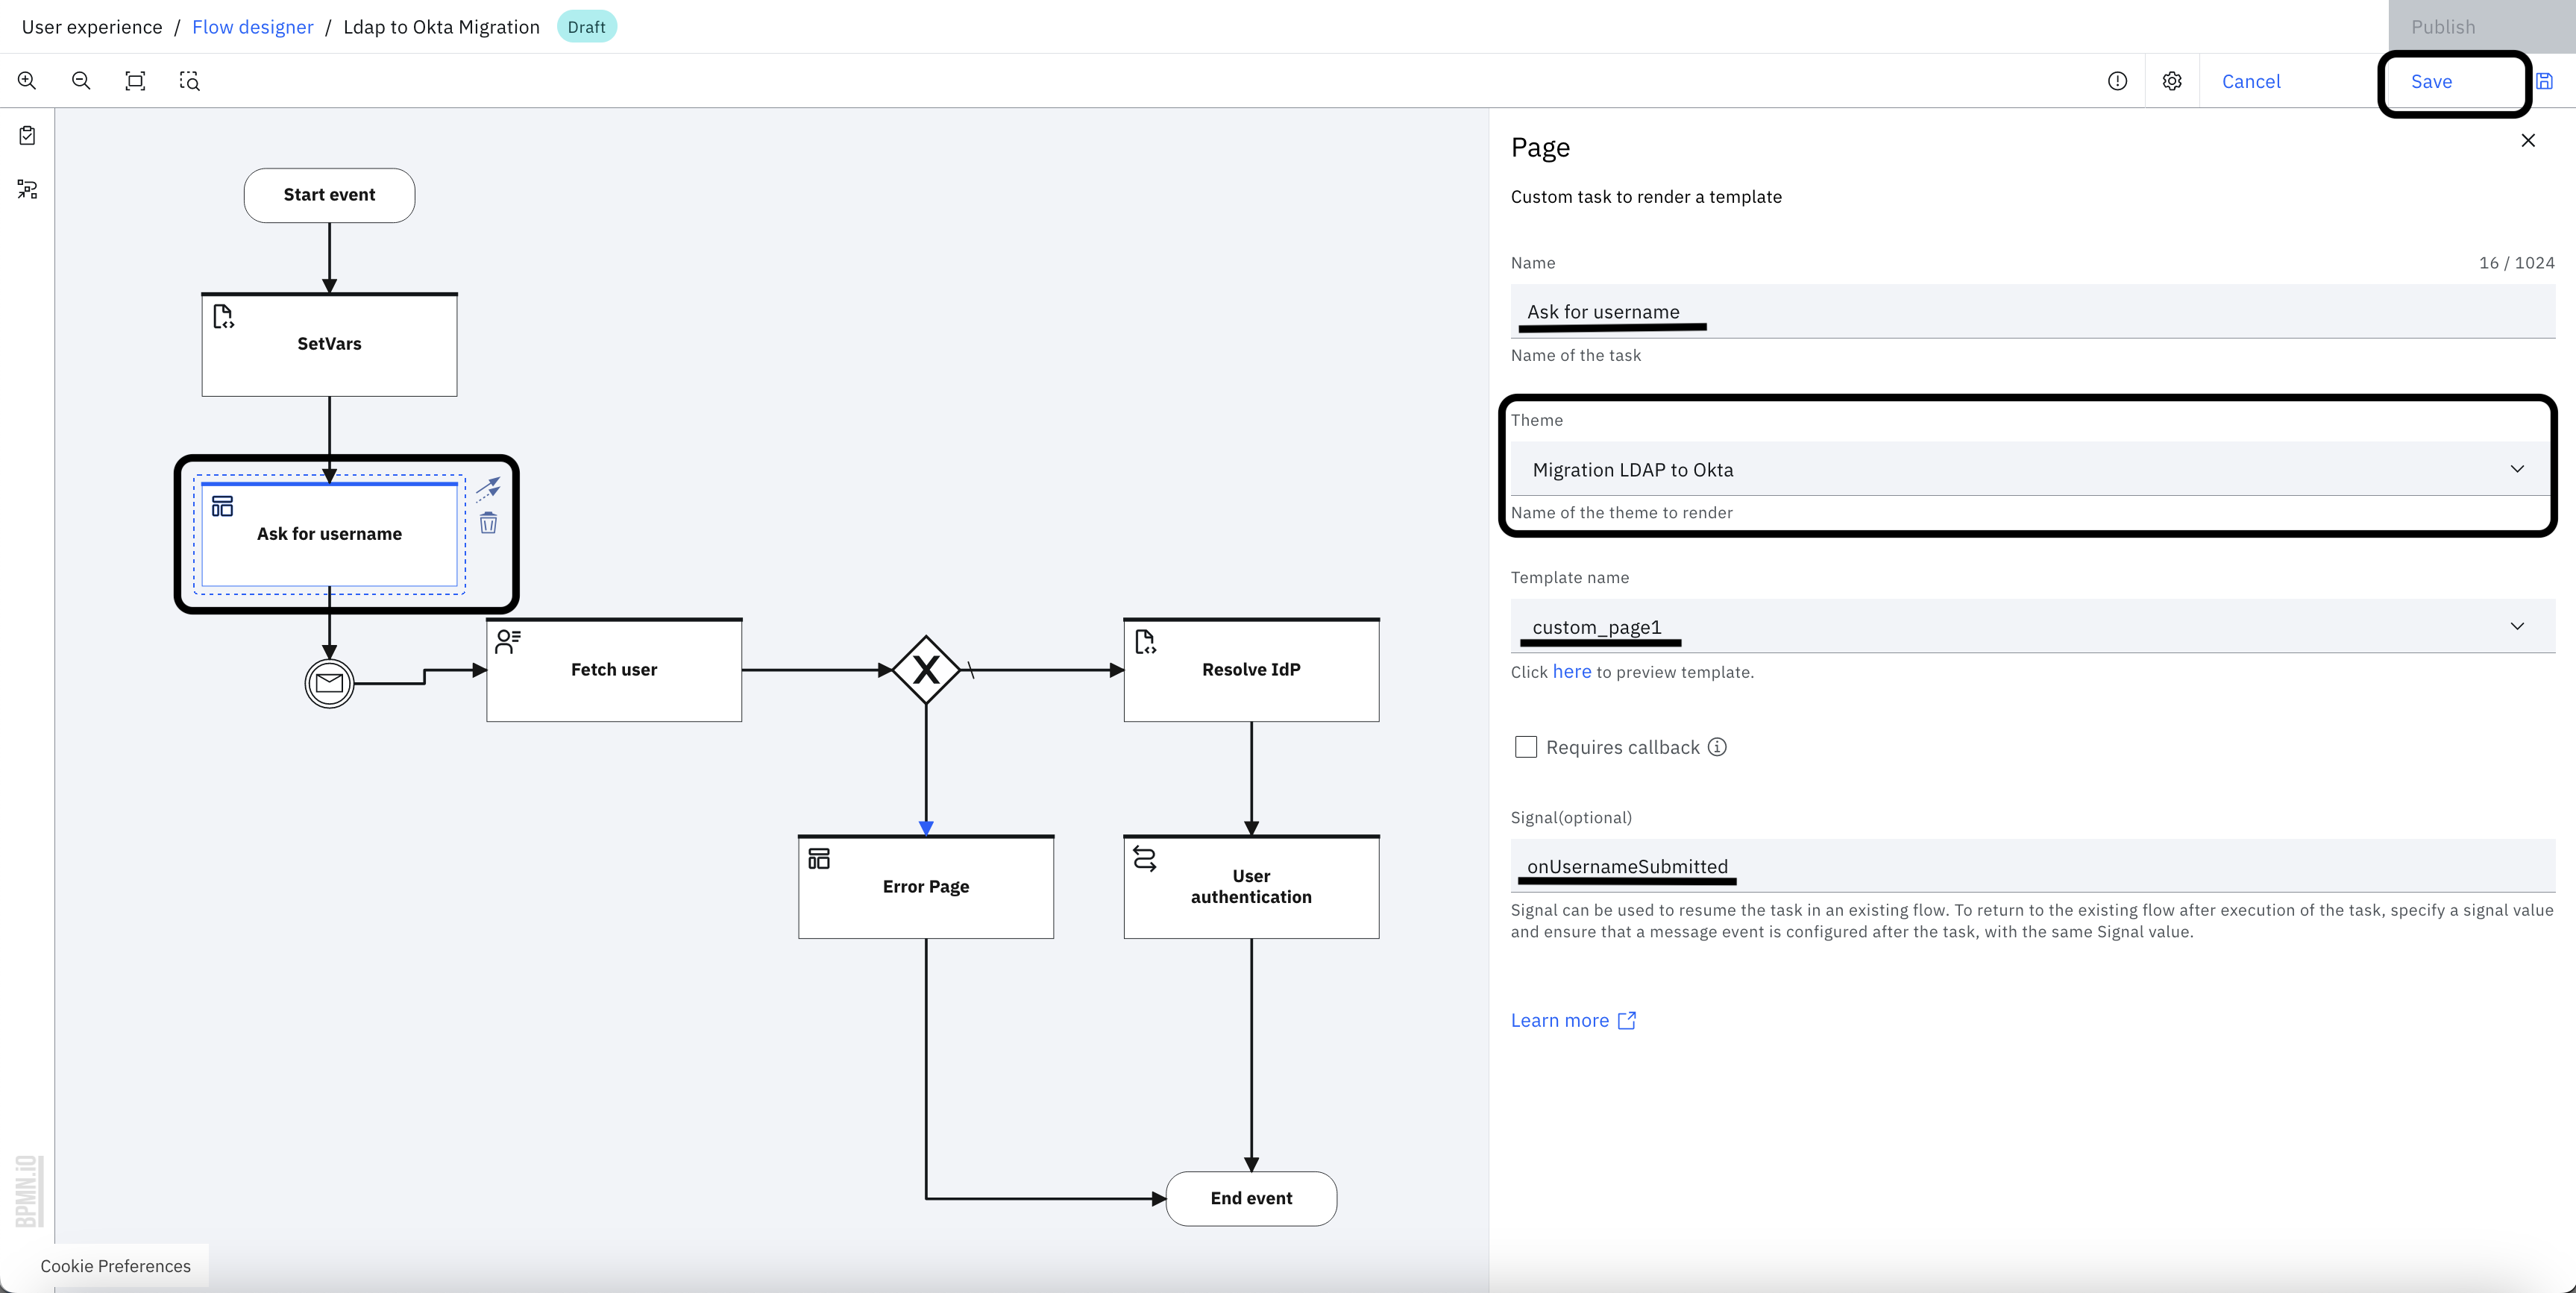Click here link to preview template
The height and width of the screenshot is (1293, 2576).
click(1571, 672)
